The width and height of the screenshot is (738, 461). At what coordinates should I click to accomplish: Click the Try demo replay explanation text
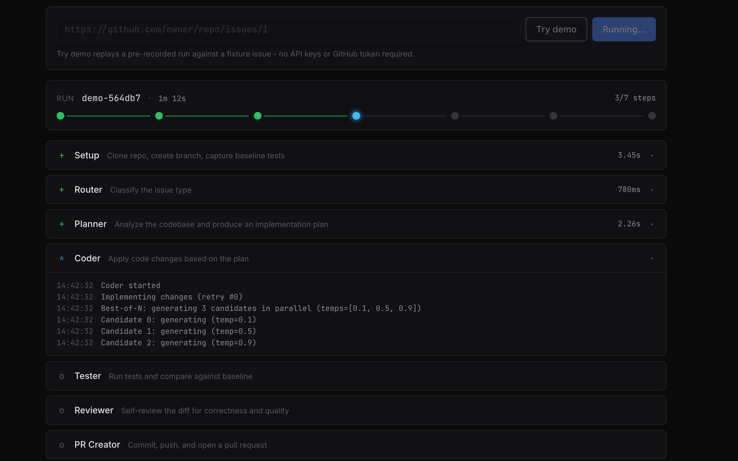235,54
